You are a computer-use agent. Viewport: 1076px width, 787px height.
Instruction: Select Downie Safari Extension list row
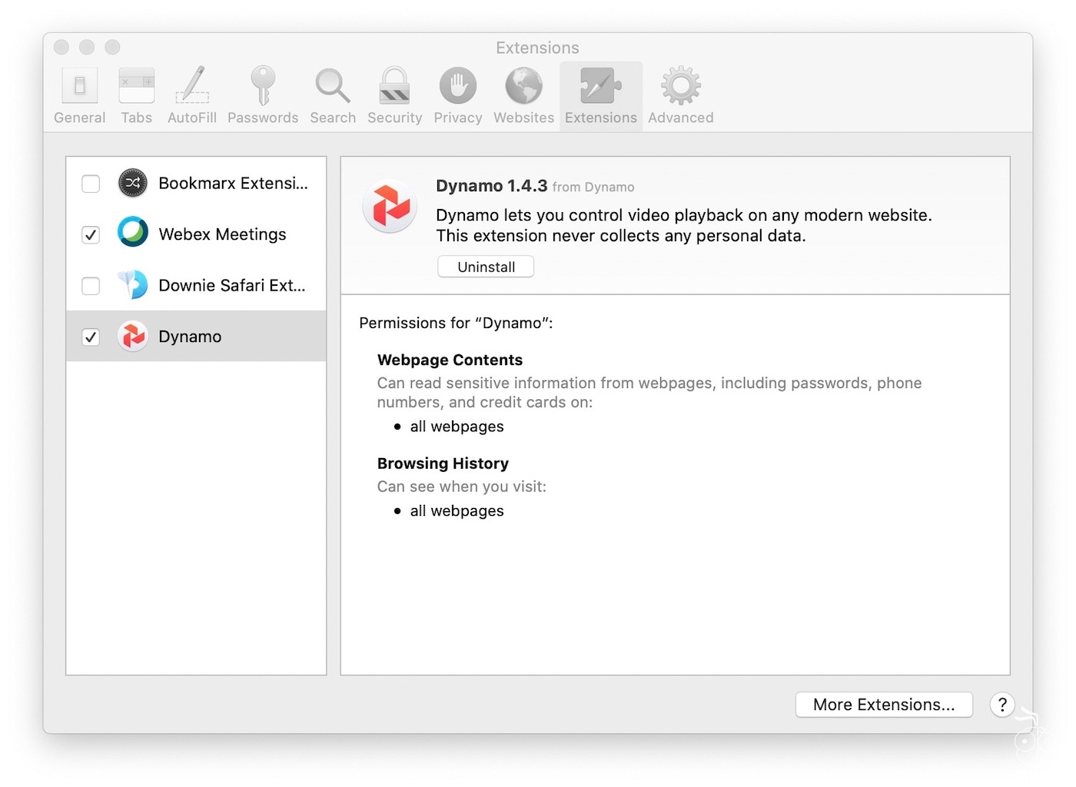point(231,286)
